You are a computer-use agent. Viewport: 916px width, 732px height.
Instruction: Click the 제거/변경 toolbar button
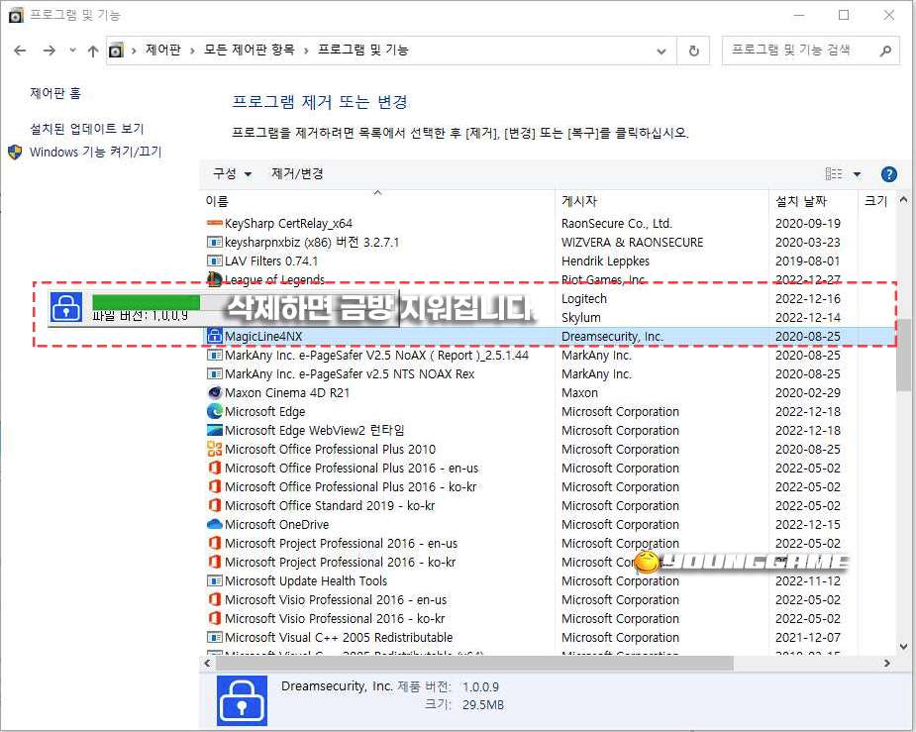(x=297, y=173)
